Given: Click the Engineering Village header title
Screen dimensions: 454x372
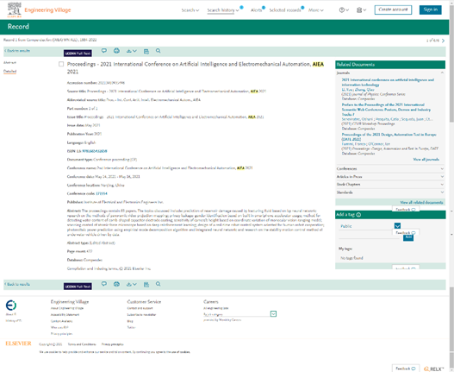Looking at the screenshot, I should [x=47, y=10].
